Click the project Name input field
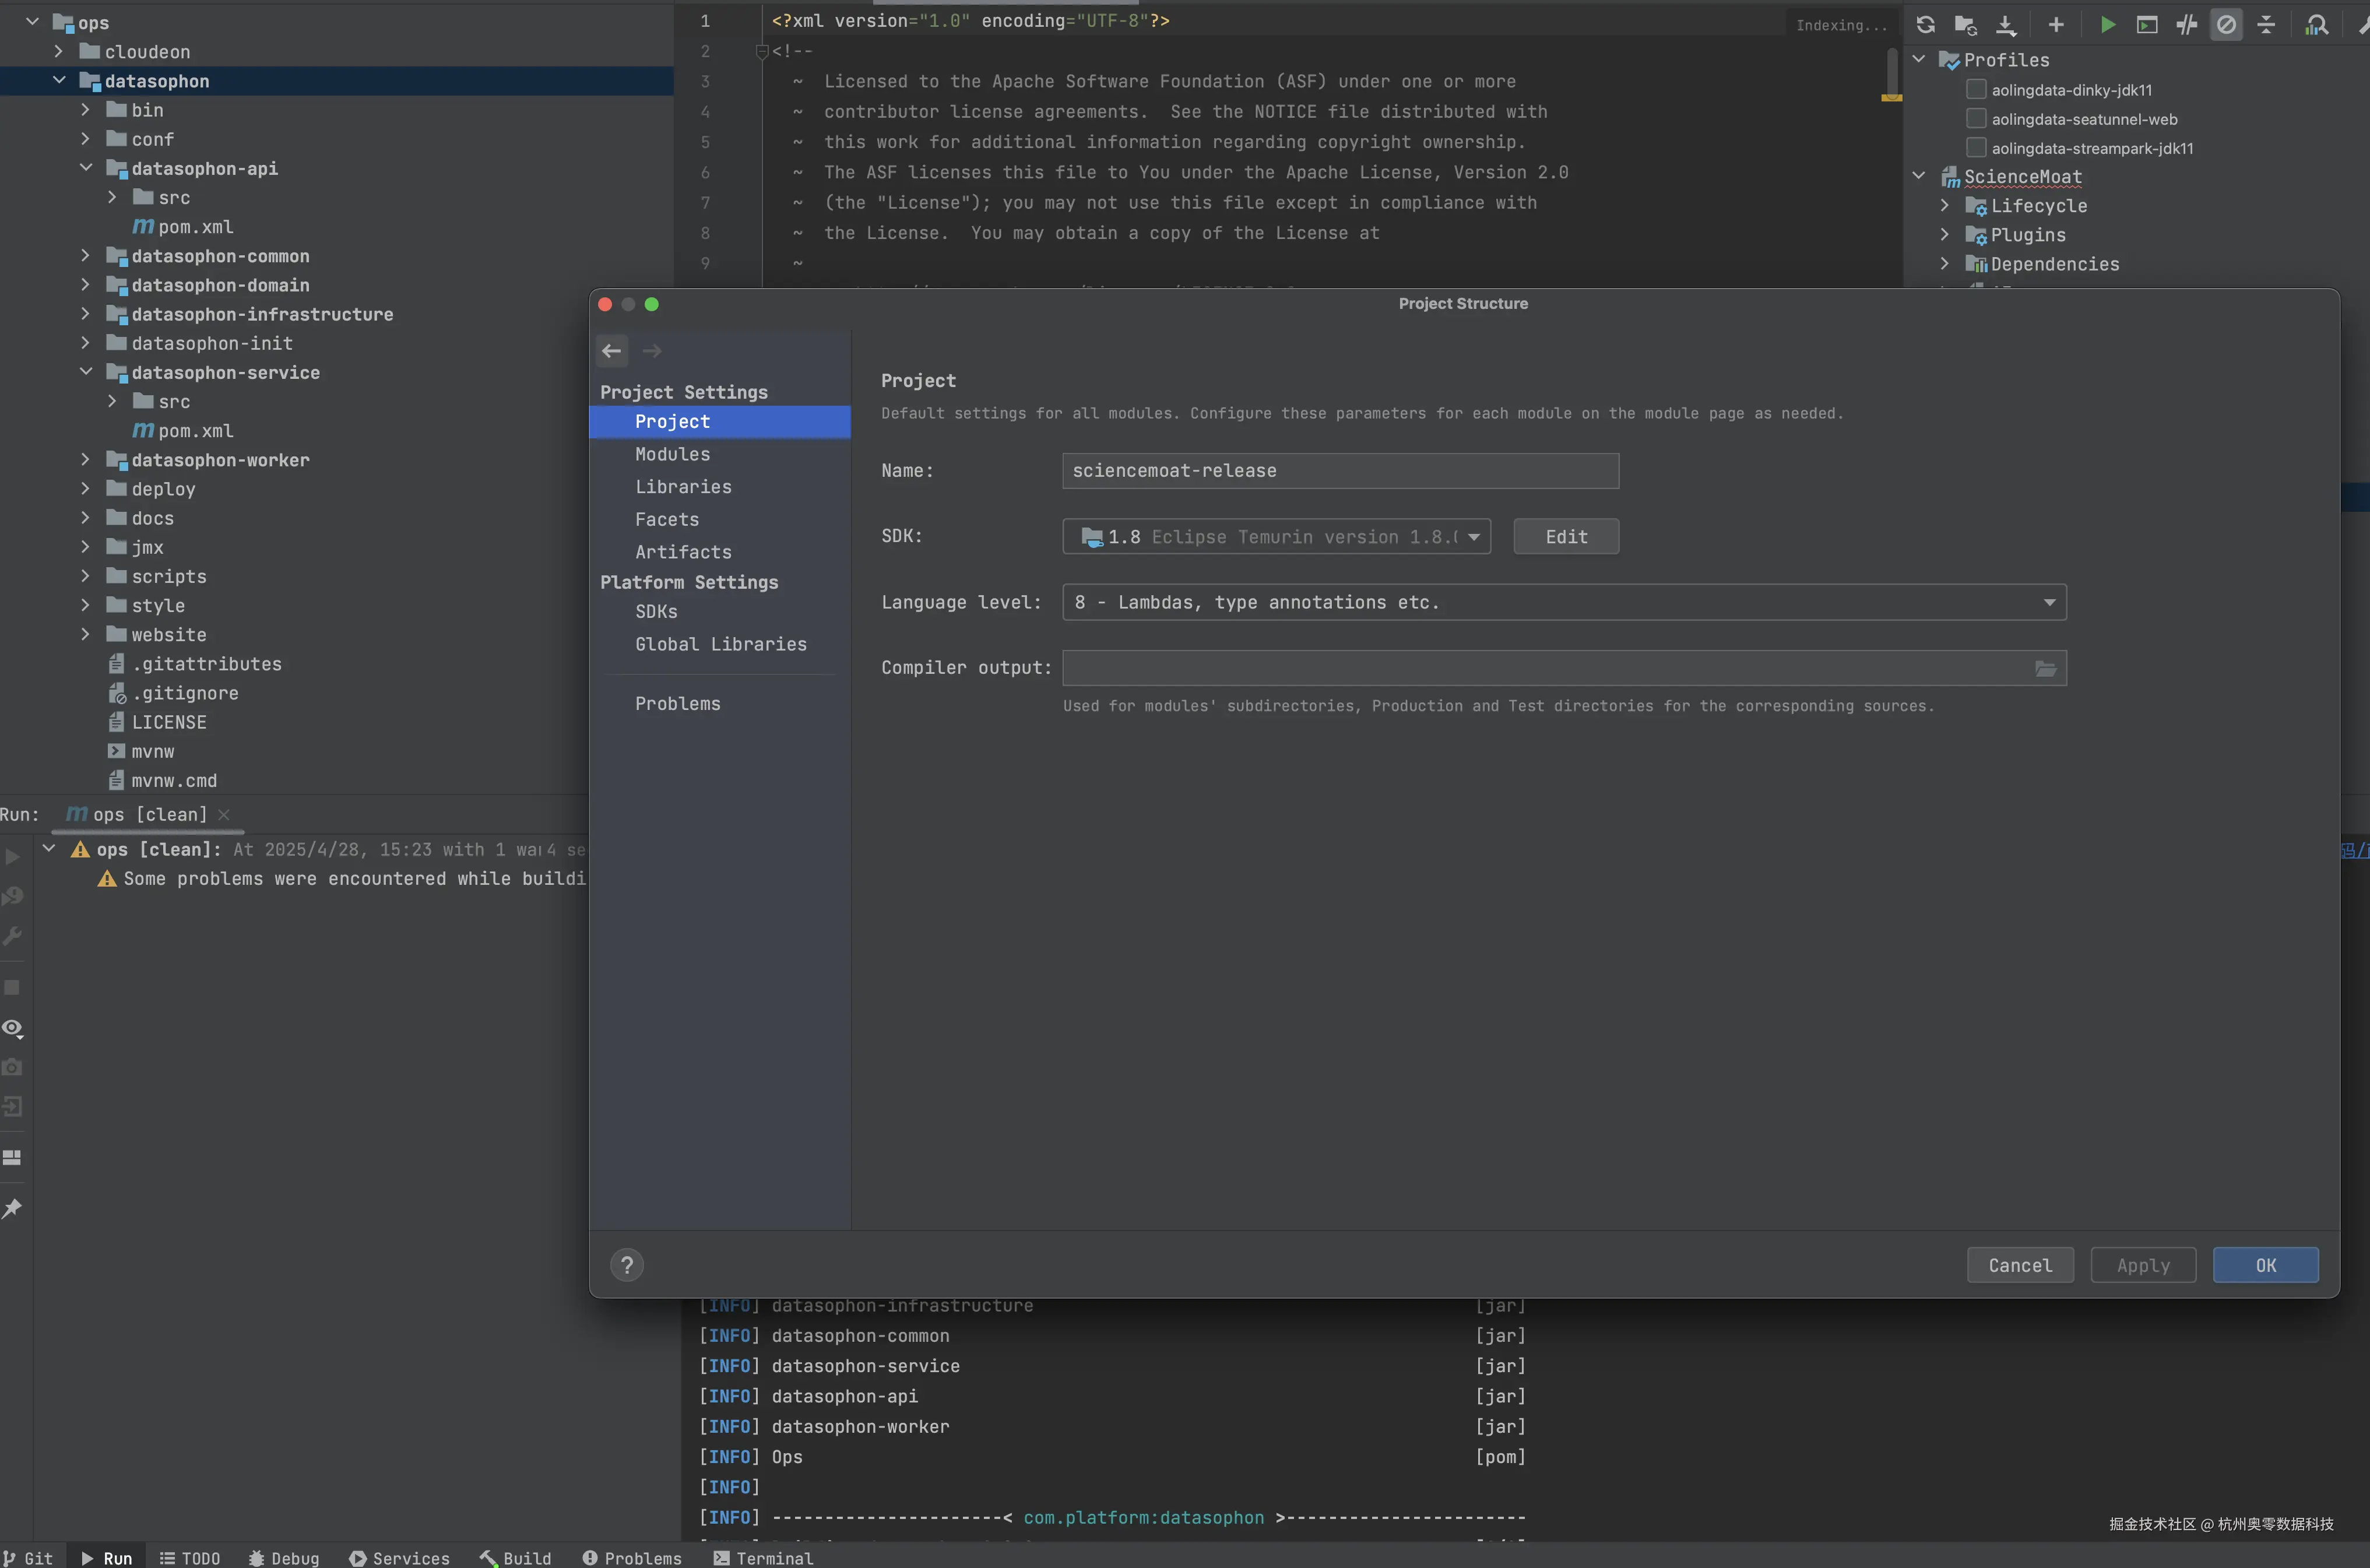Screen dimensions: 2370x1568 (x=1340, y=471)
